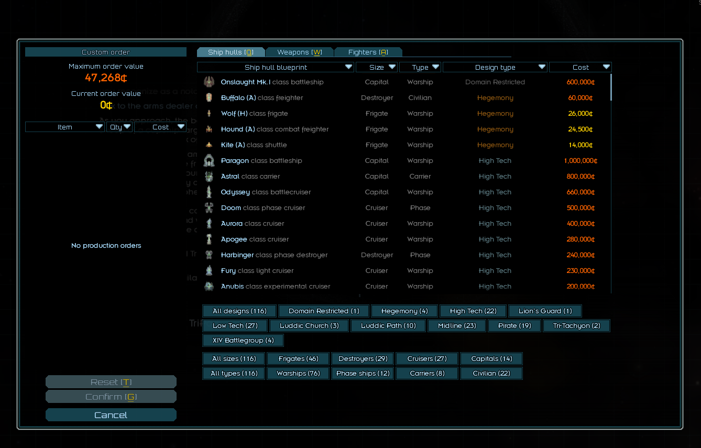Viewport: 701px width, 448px height.
Task: Filter by Lion's Guard (1) designs
Action: pos(545,311)
